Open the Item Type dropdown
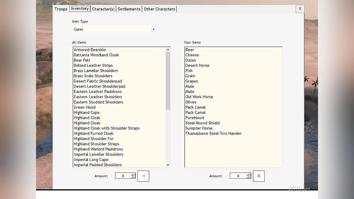This screenshot has width=354, height=199. [x=153, y=29]
